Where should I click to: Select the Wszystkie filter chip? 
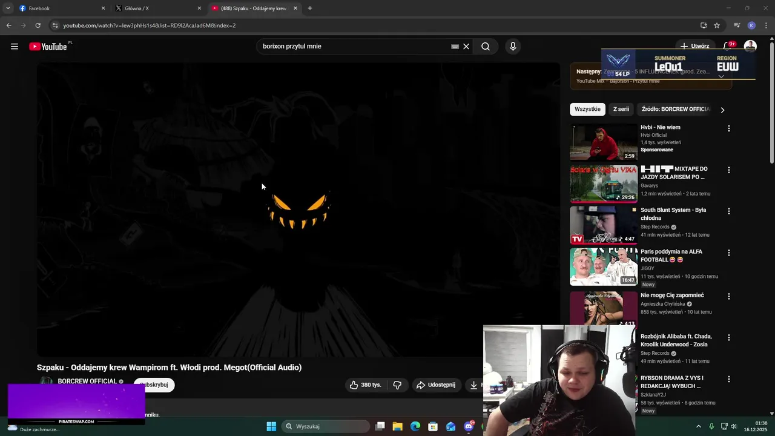587,110
